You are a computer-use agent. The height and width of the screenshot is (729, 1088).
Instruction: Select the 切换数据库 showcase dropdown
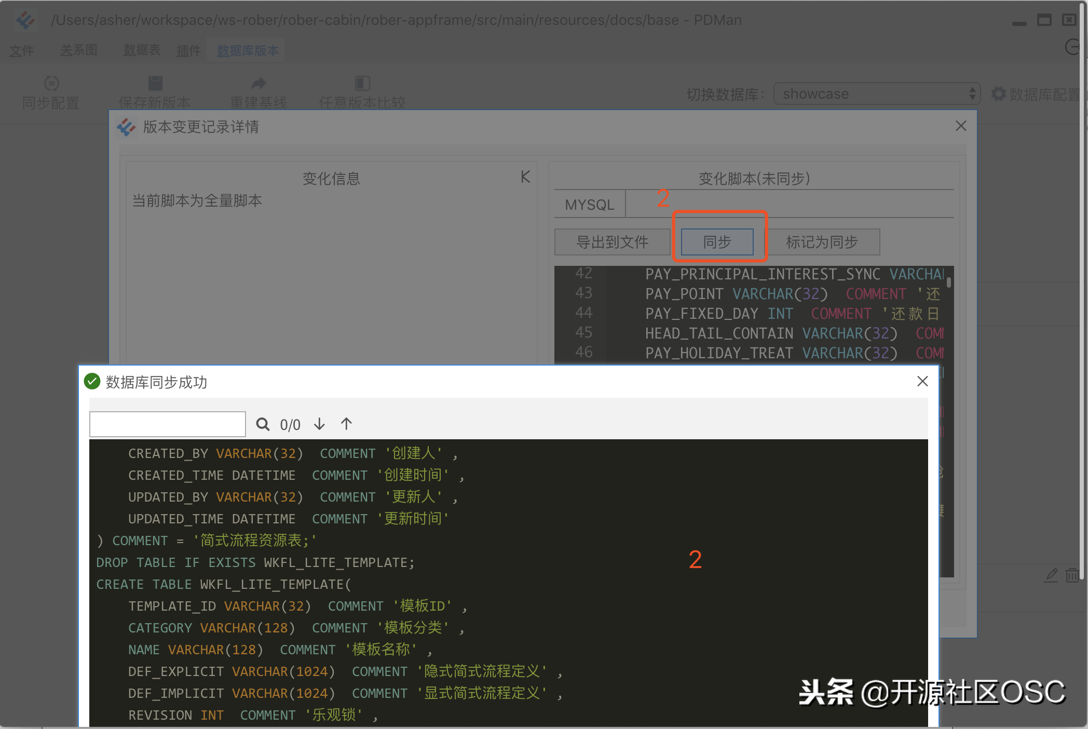[x=878, y=92]
